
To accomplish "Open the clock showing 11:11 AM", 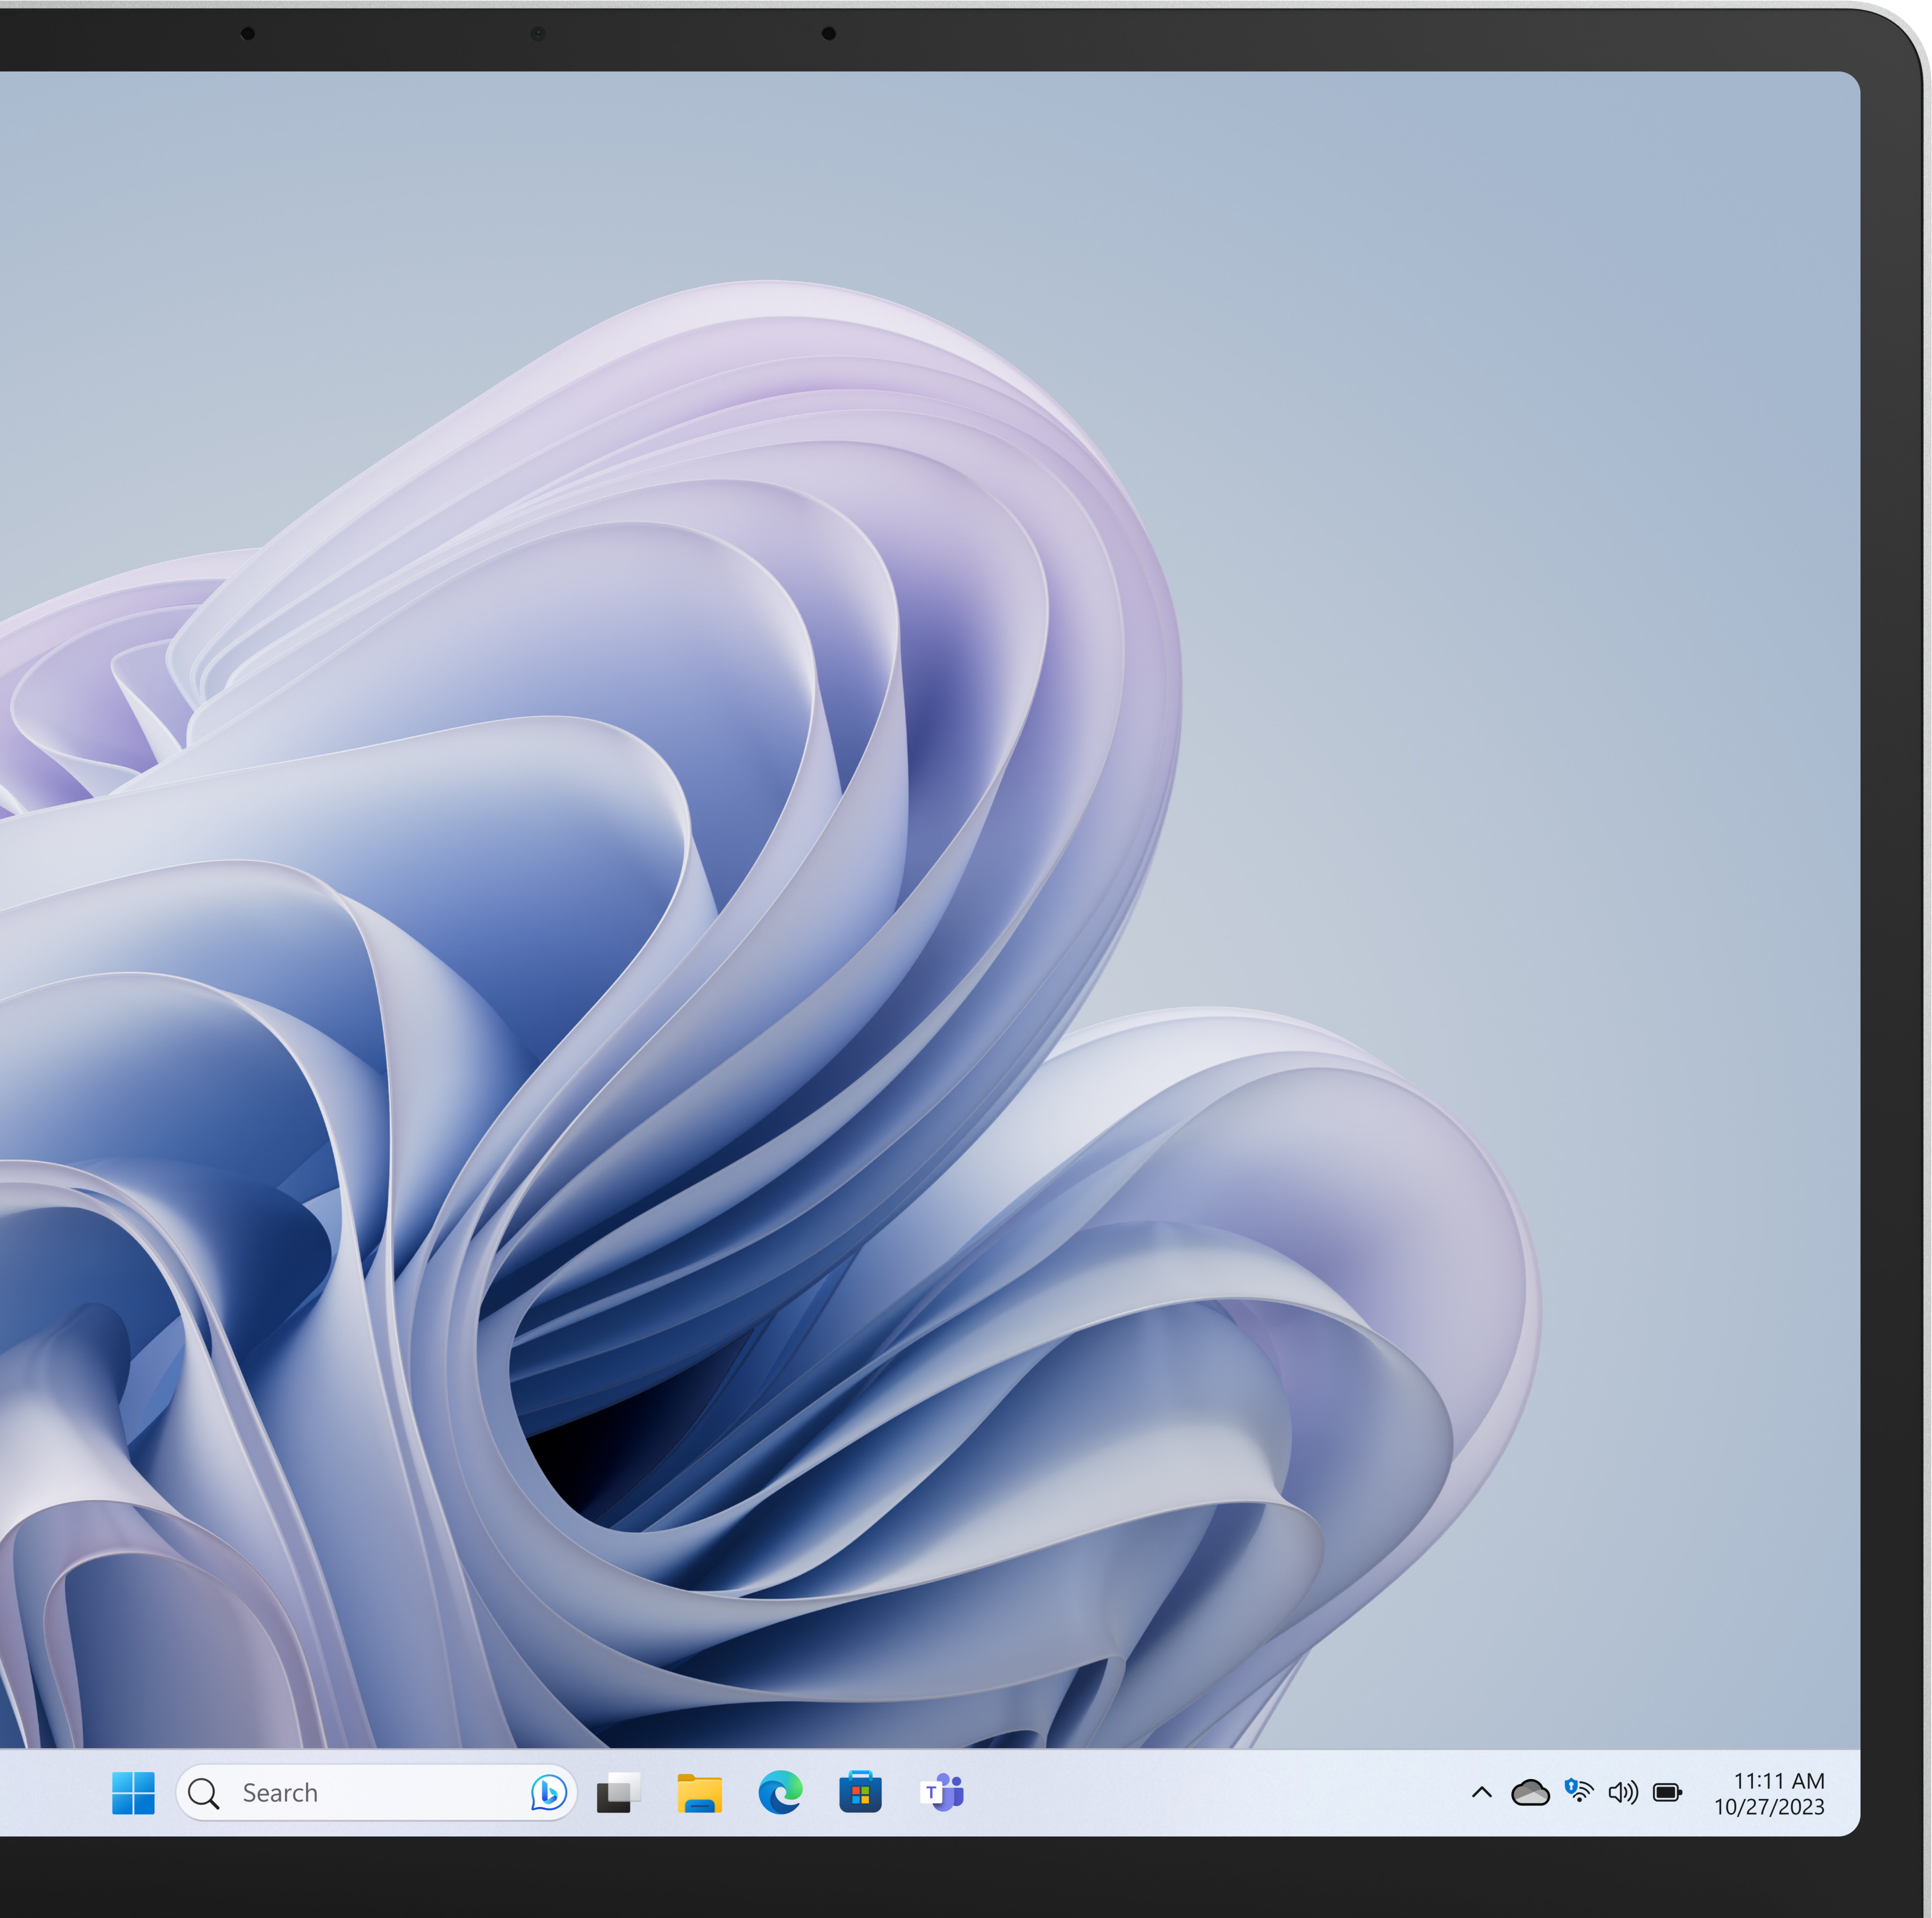I will tap(1779, 1781).
